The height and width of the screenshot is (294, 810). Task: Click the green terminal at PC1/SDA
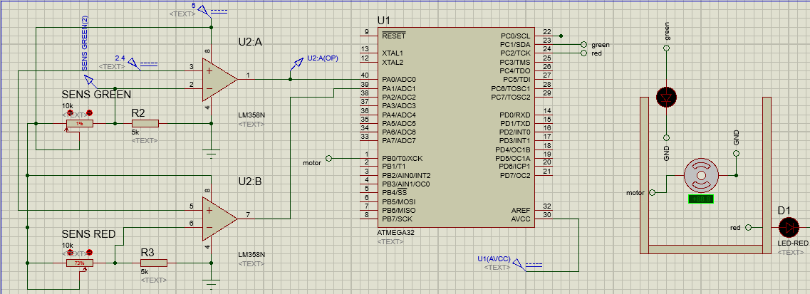584,44
